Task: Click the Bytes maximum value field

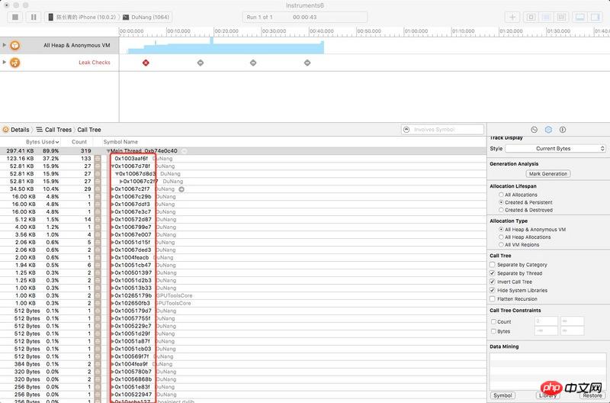Action: [x=573, y=330]
